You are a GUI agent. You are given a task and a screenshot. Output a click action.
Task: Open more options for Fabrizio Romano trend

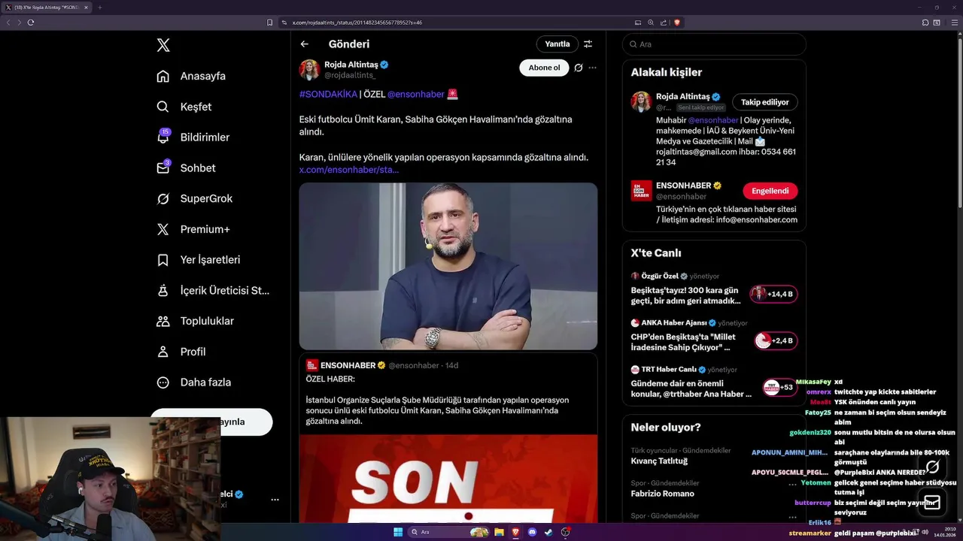point(791,484)
